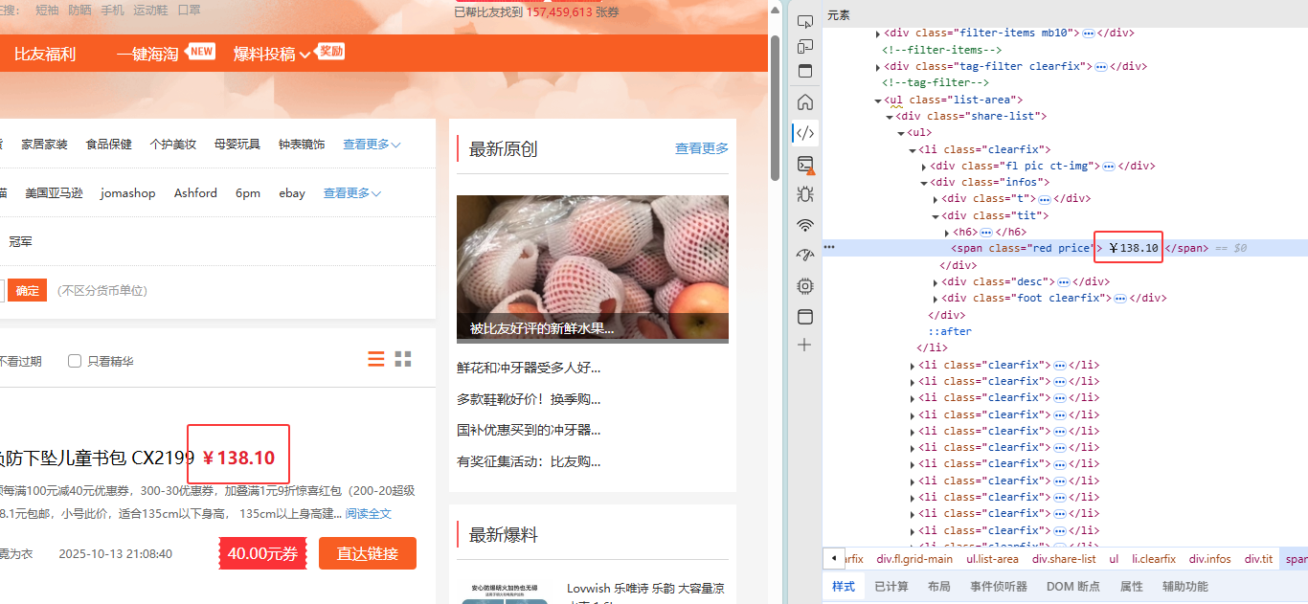Collapse the tit div node
Image resolution: width=1308 pixels, height=604 pixels.
point(936,216)
